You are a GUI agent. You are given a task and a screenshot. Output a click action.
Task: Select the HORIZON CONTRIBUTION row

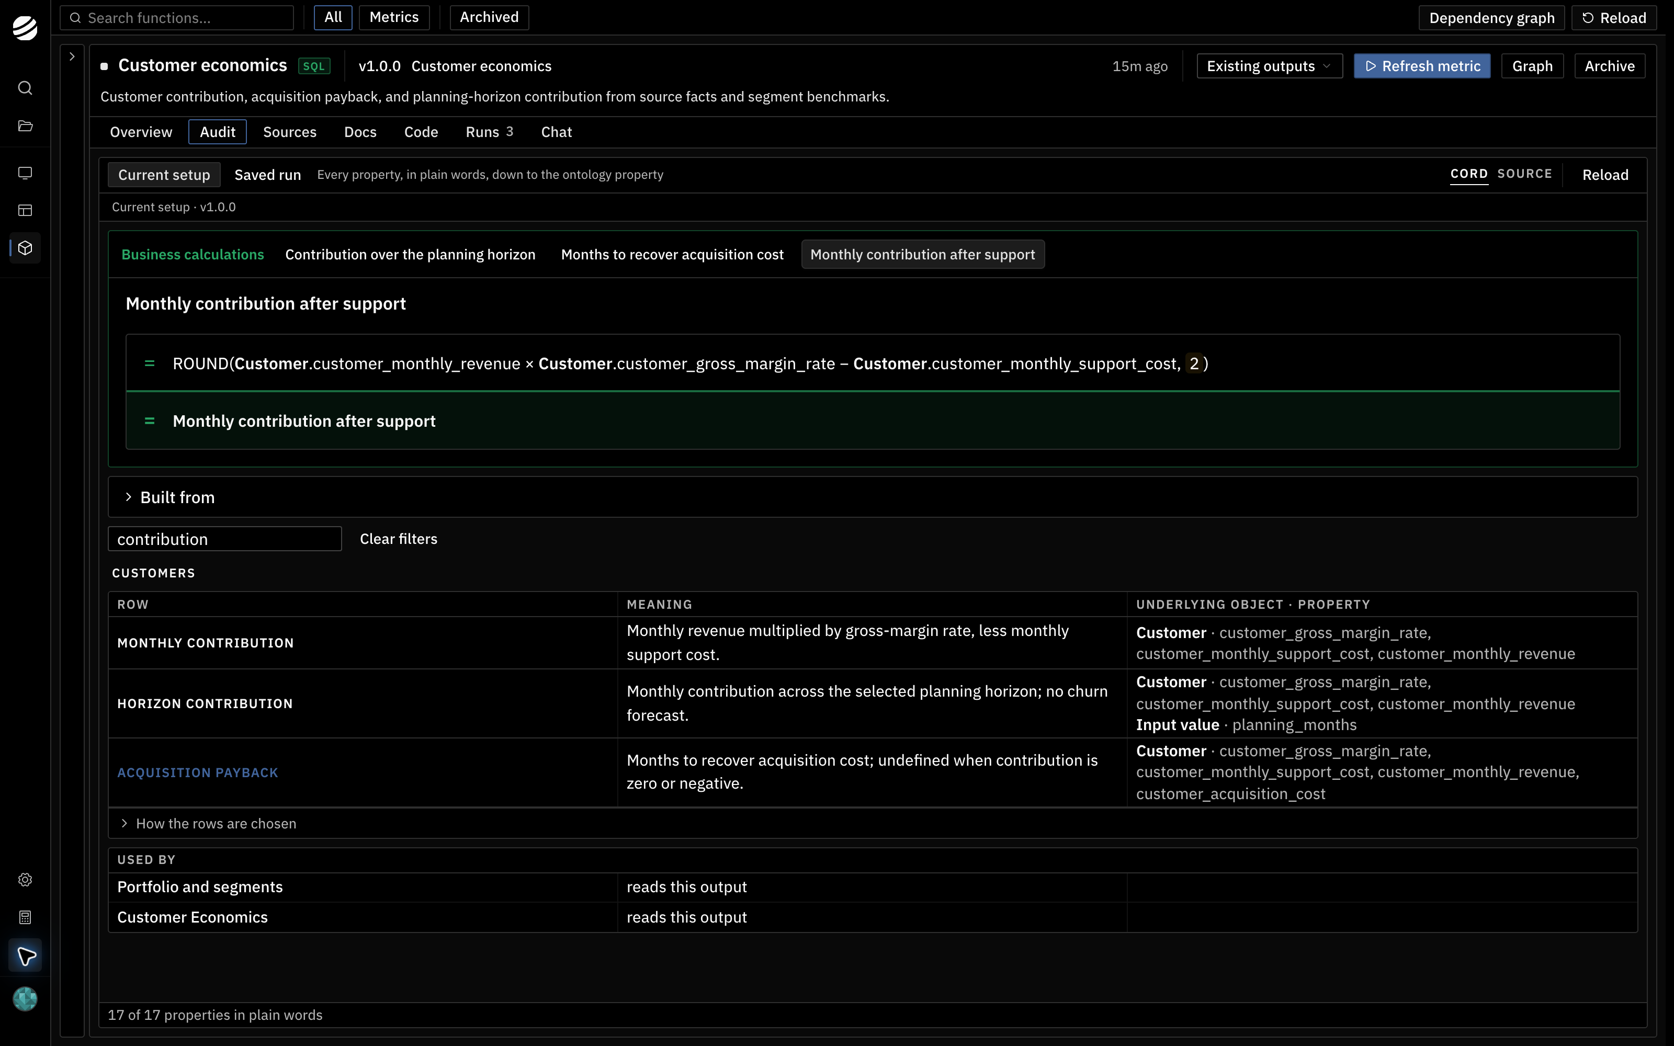[872, 703]
